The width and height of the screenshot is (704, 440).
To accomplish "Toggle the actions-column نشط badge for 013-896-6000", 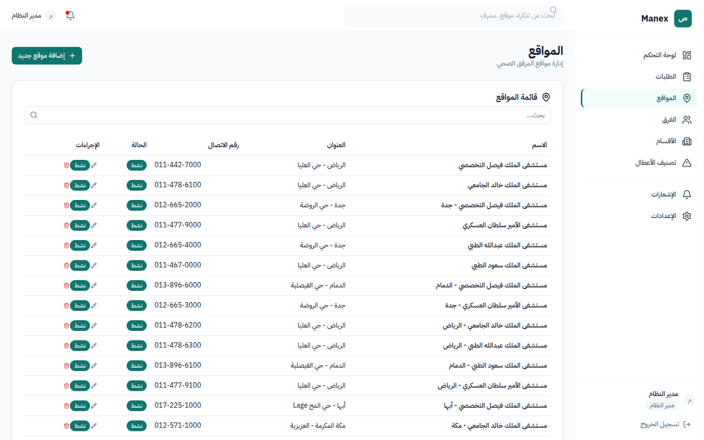I will click(80, 286).
